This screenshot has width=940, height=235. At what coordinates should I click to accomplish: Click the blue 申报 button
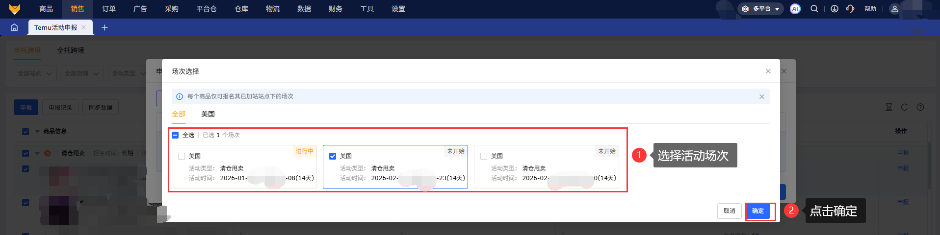[x=26, y=108]
